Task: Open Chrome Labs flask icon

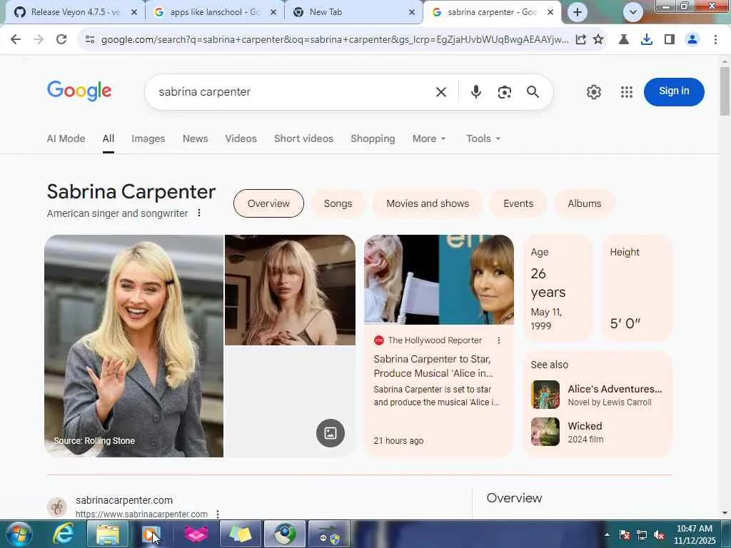Action: tap(624, 40)
